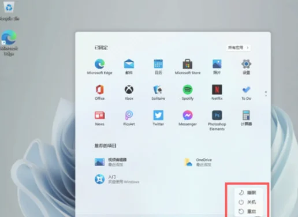Open the recommended OneDrive item
298x217 pixels.
click(x=198, y=162)
